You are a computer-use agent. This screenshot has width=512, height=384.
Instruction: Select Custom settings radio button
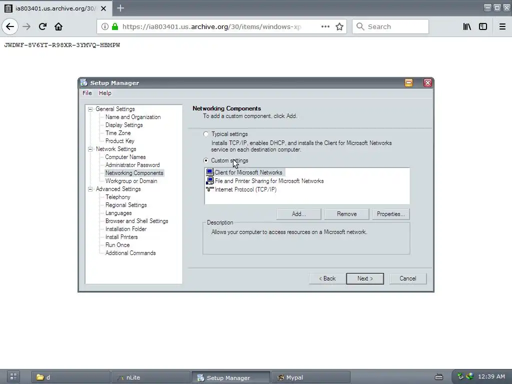coord(205,160)
